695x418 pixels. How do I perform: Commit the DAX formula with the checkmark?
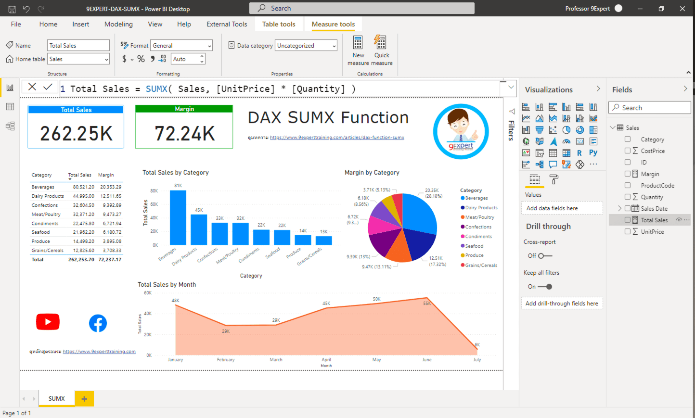pos(47,88)
